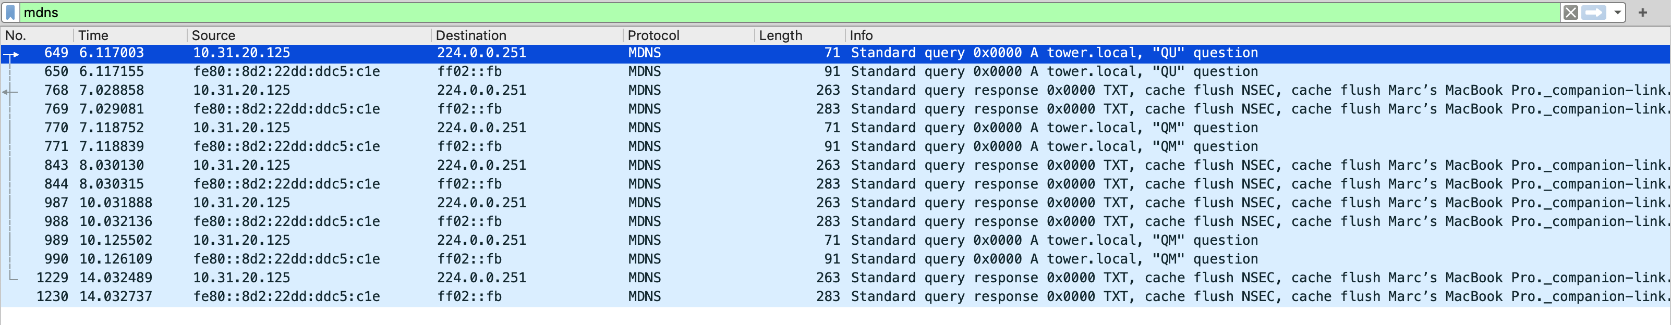Click IPv6 source in packet 771 row
1671x325 pixels.
(287, 147)
